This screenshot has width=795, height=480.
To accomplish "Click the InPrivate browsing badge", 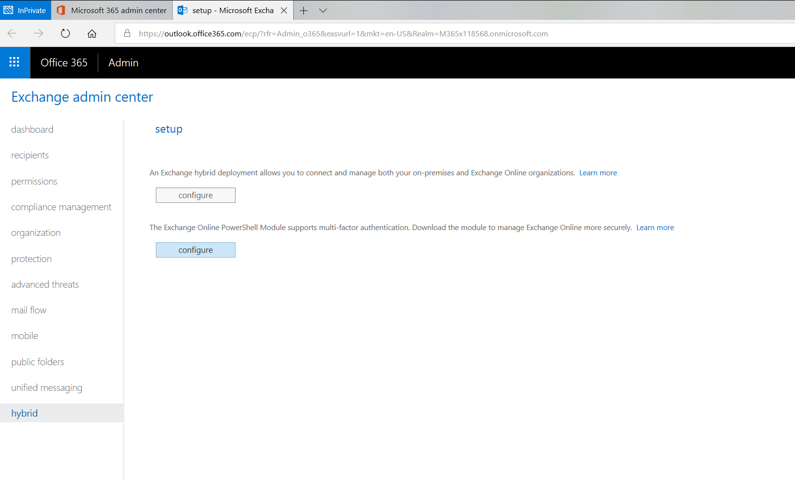I will point(25,10).
